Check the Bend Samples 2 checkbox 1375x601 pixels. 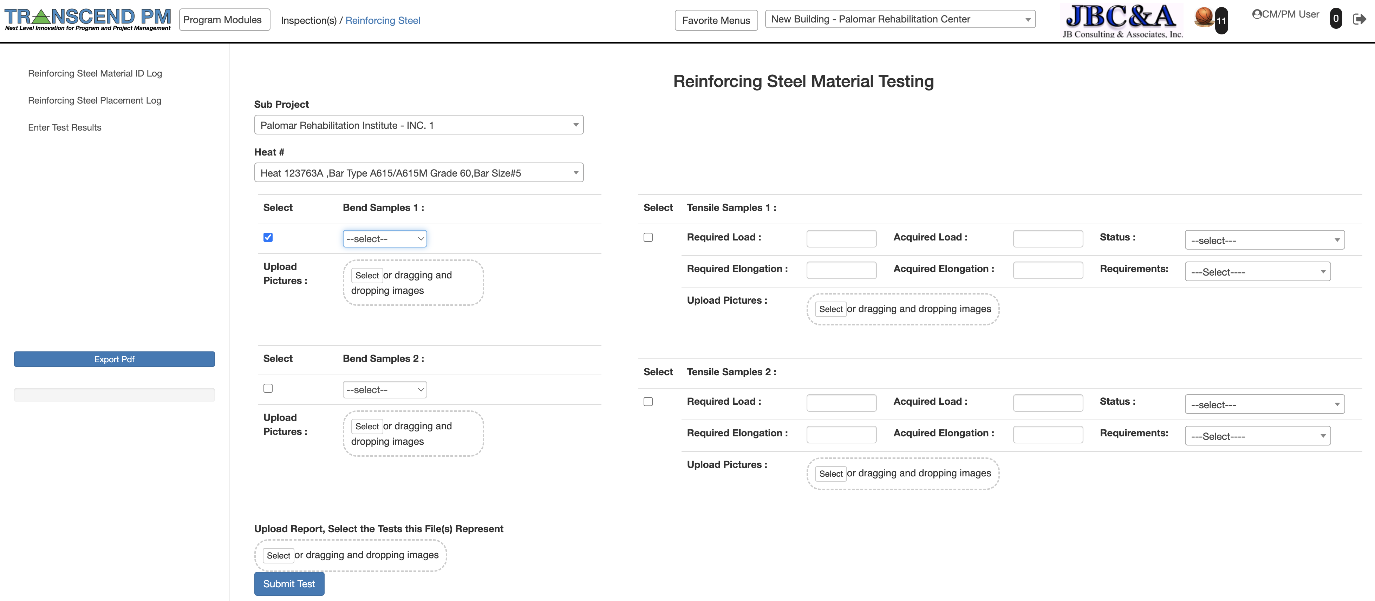tap(268, 388)
